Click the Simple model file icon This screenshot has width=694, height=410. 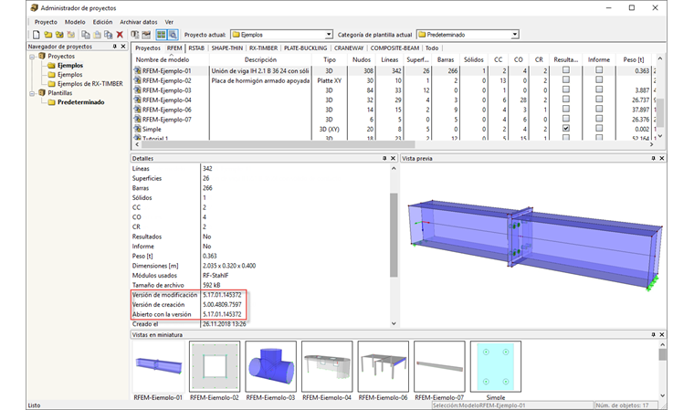coord(138,129)
